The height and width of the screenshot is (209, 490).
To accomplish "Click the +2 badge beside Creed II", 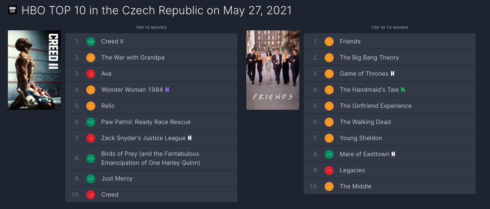I will pyautogui.click(x=90, y=42).
